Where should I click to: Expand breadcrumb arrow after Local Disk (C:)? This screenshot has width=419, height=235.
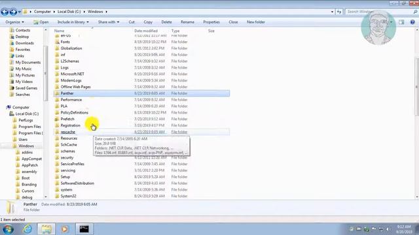click(84, 12)
